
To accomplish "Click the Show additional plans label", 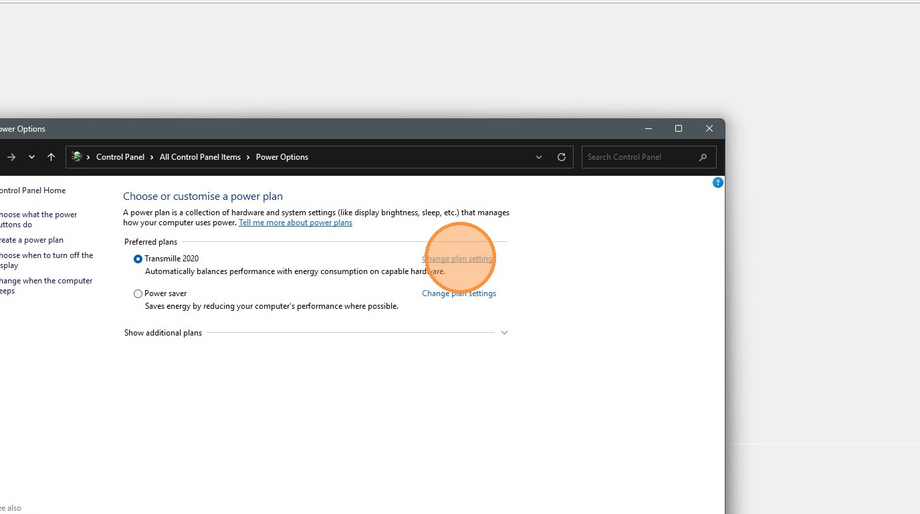I will 163,333.
